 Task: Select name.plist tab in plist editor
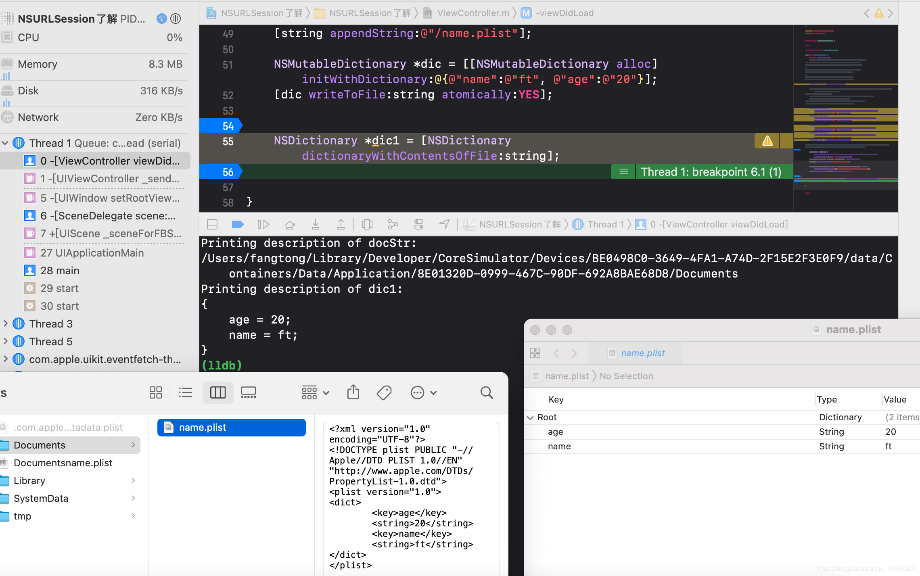pyautogui.click(x=636, y=353)
